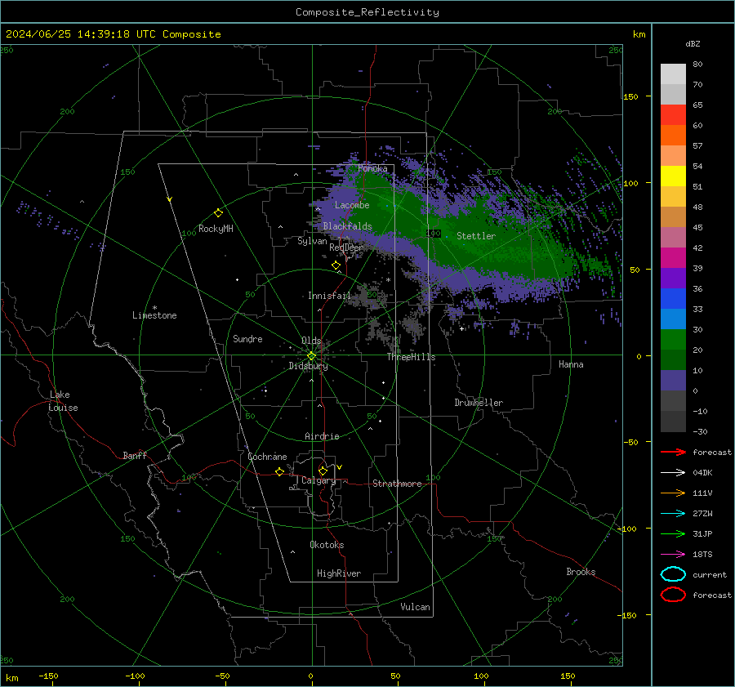
Task: Click the Airdrie label
Action: pyautogui.click(x=322, y=436)
